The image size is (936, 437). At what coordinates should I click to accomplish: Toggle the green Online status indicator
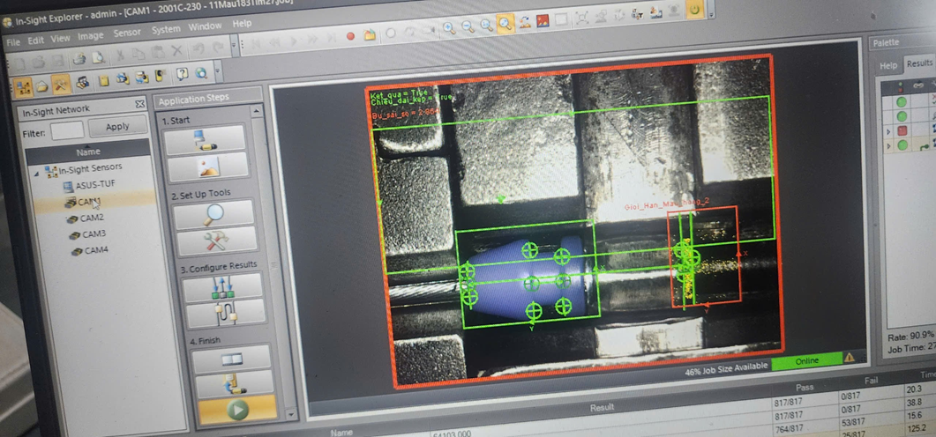coord(806,360)
